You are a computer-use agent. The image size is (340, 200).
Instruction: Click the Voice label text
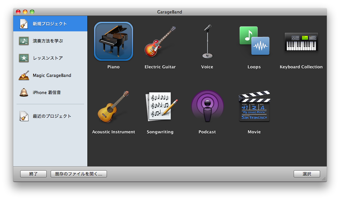(x=207, y=67)
